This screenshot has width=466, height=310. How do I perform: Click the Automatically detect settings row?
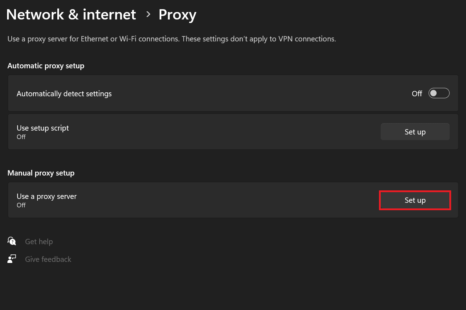click(x=177, y=93)
